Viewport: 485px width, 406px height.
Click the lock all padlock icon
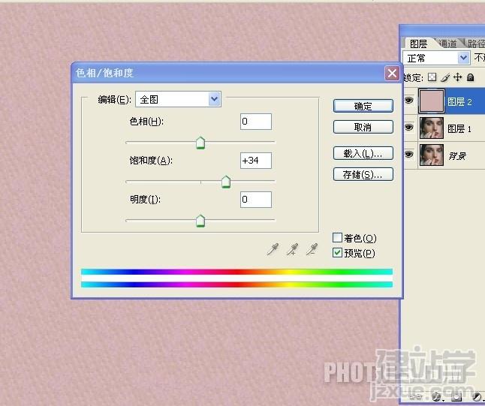[470, 77]
